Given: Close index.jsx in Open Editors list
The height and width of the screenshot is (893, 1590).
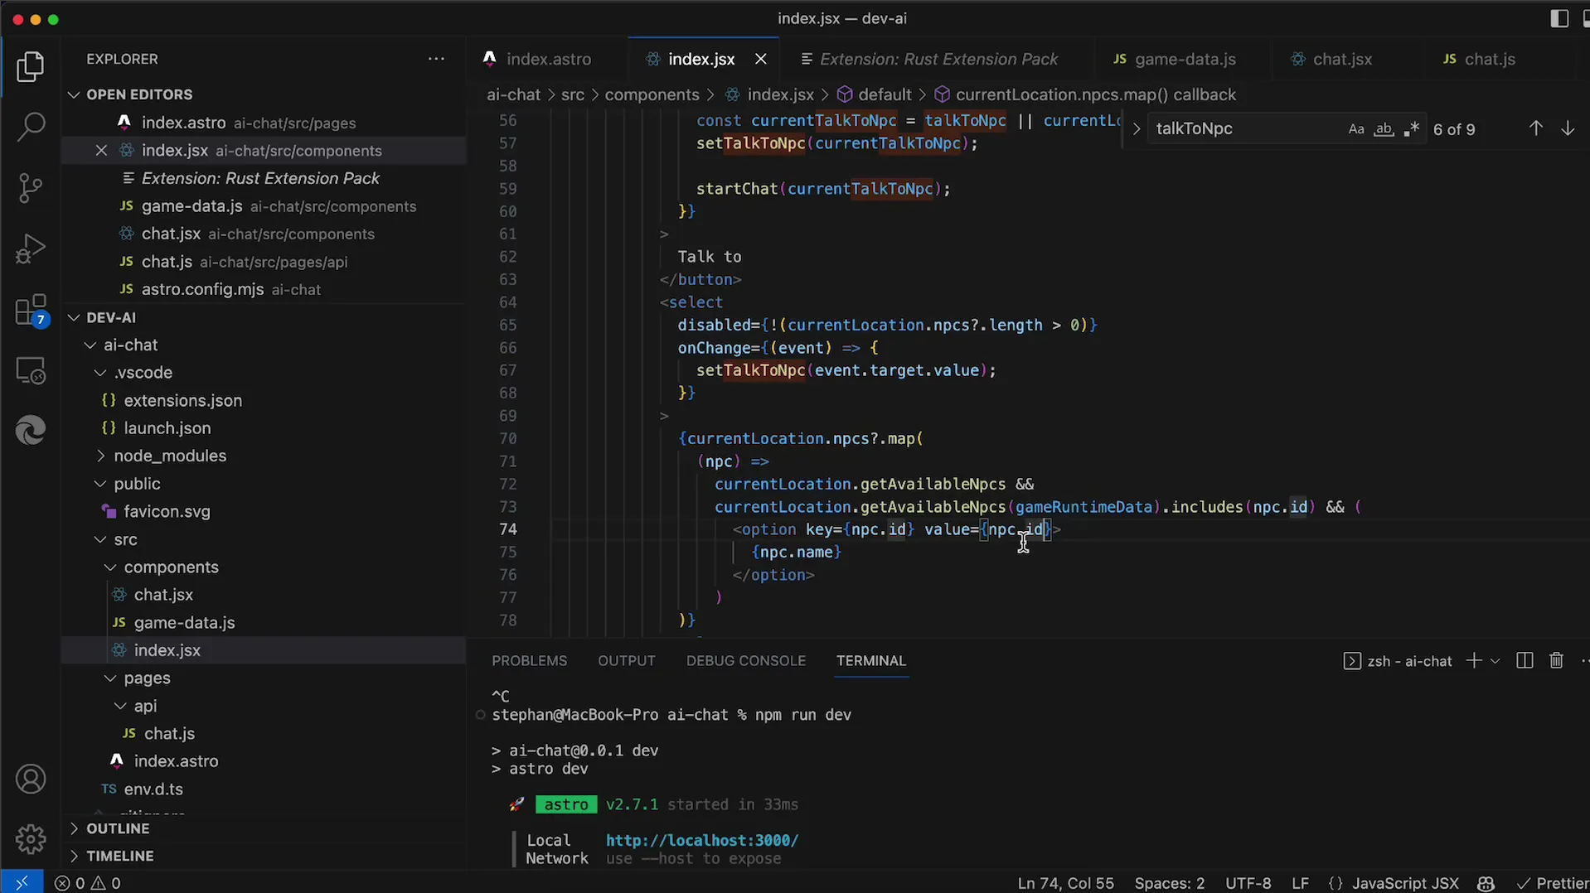Looking at the screenshot, I should (101, 150).
